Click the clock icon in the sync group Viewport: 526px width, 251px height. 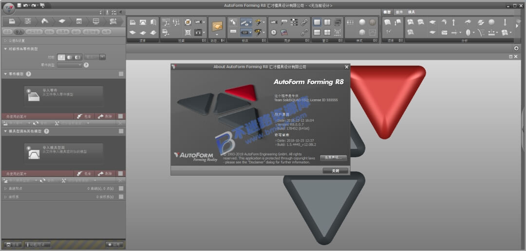[274, 33]
